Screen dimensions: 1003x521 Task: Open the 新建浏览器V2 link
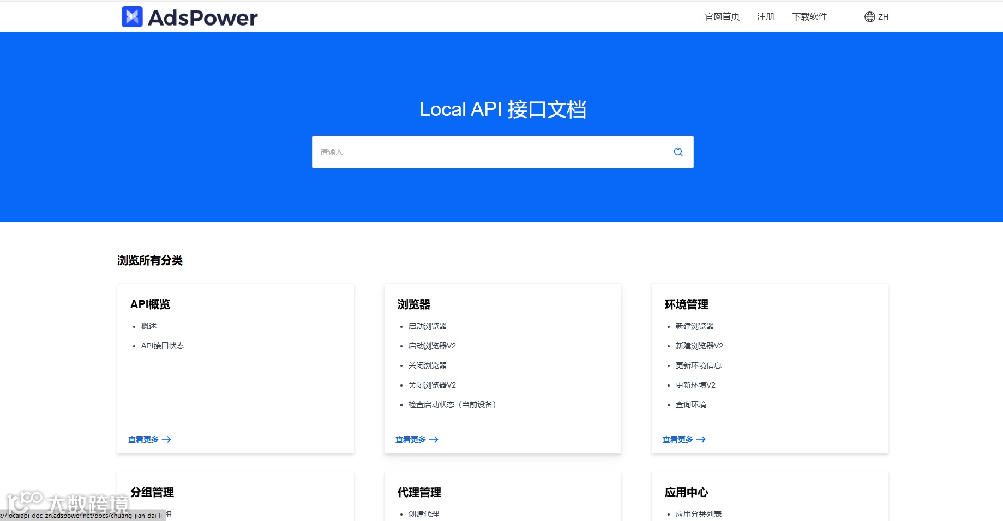[x=699, y=346]
